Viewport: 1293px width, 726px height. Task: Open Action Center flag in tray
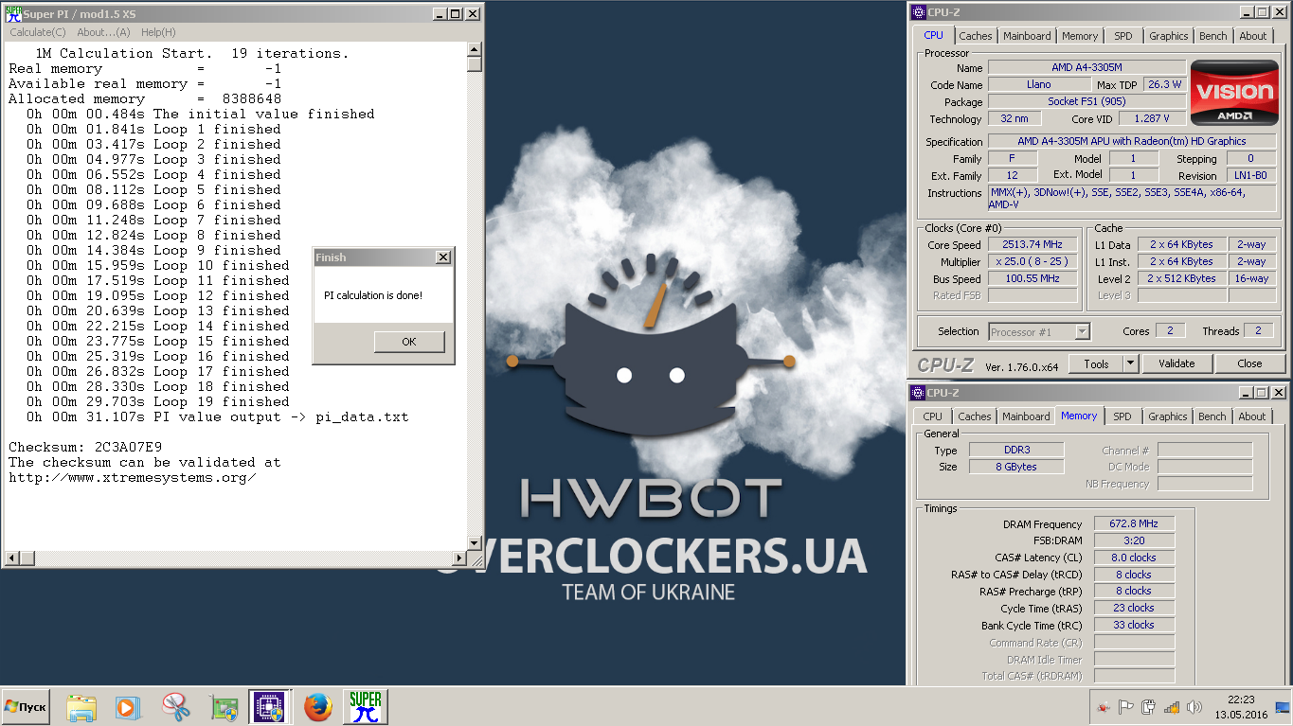click(x=1126, y=707)
